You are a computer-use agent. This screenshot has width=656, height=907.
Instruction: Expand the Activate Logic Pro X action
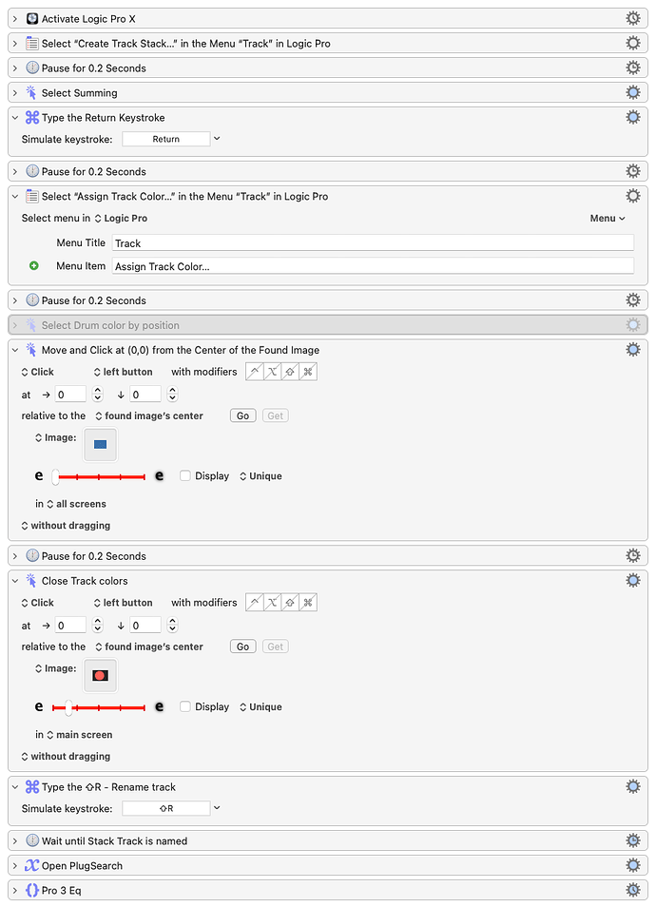point(15,18)
